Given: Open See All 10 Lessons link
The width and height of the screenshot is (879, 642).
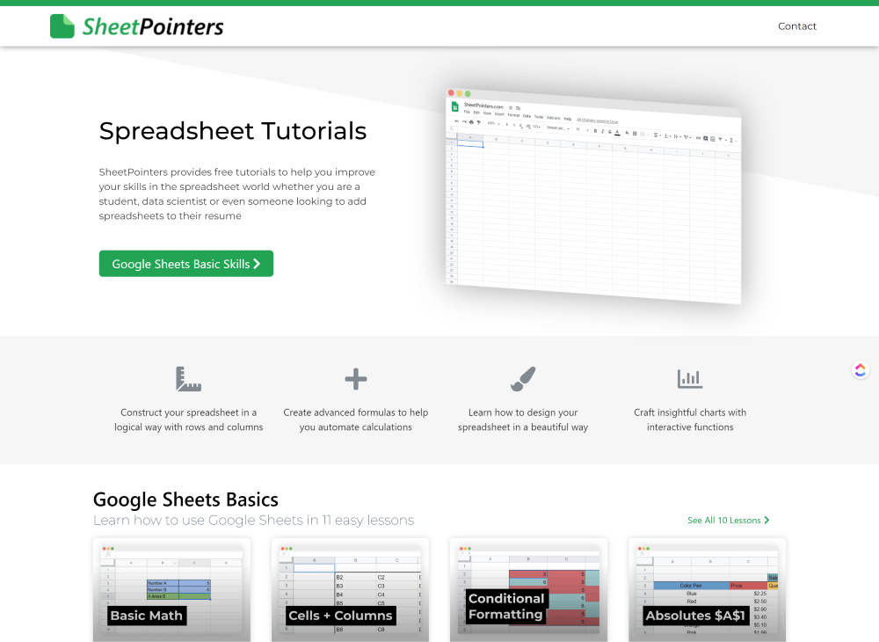Looking at the screenshot, I should (728, 521).
